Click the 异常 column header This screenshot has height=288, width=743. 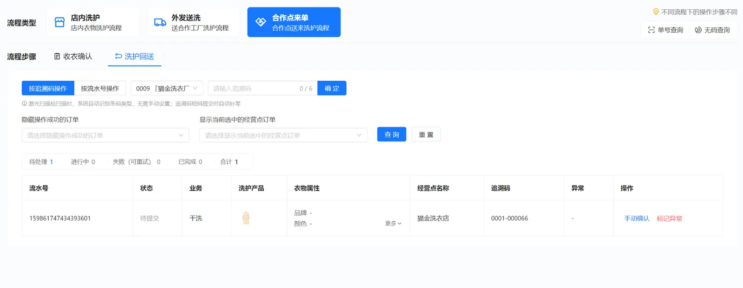tap(578, 188)
